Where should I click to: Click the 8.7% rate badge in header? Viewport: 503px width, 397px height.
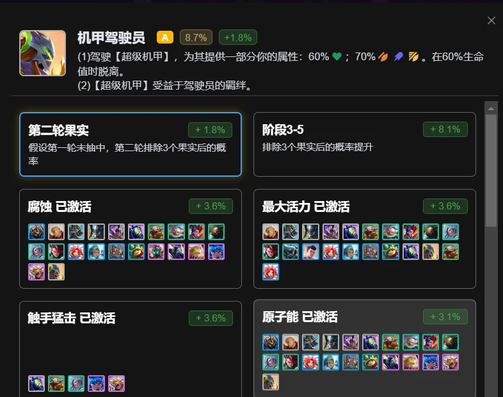[196, 38]
